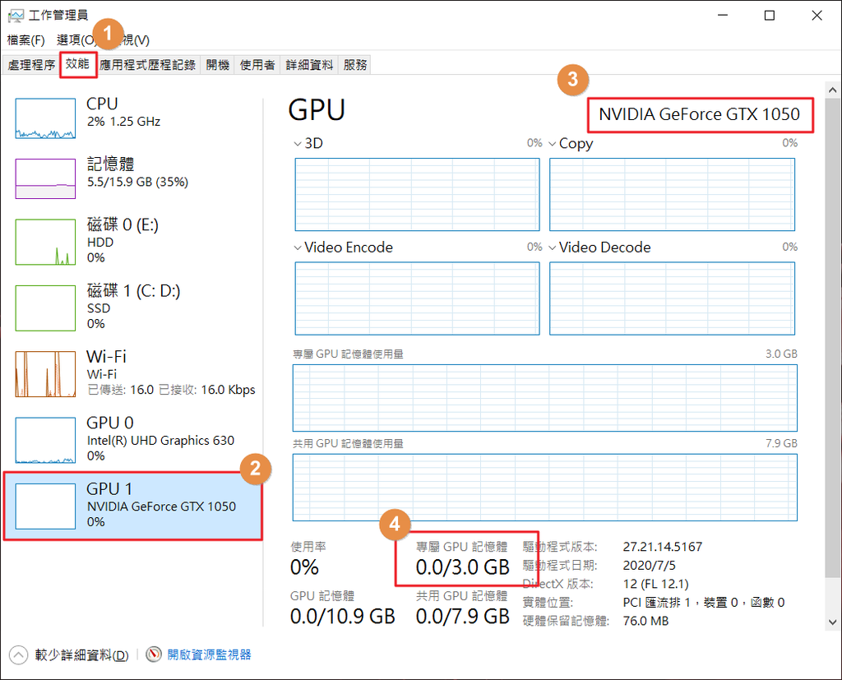Open the Video Decode graph dropdown
Screen dimensions: 842x680
click(x=552, y=247)
